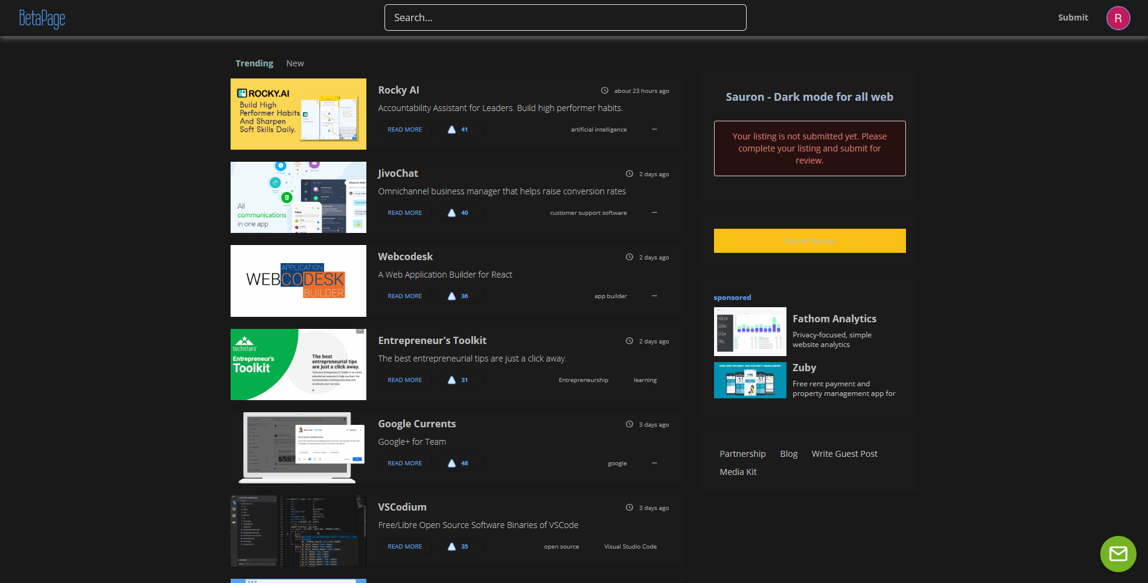Click clock icon on VSCodium listing
The height and width of the screenshot is (583, 1148).
(x=629, y=508)
